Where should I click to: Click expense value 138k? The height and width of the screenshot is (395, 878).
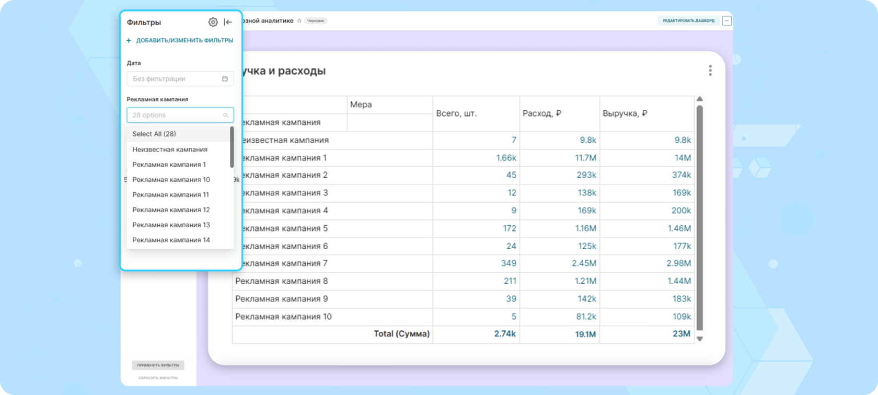pyautogui.click(x=587, y=193)
